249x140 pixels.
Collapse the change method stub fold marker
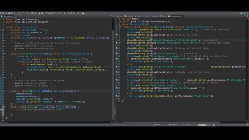pyautogui.click(x=5, y=107)
